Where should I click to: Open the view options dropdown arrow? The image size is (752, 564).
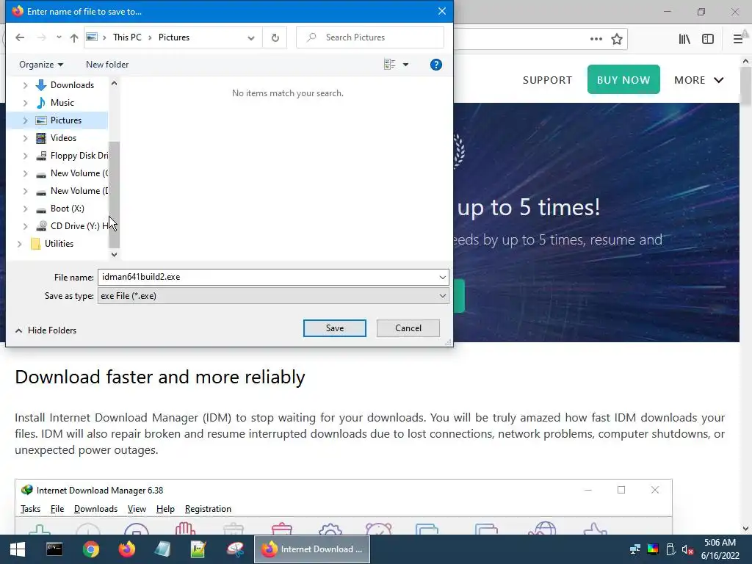pos(405,65)
